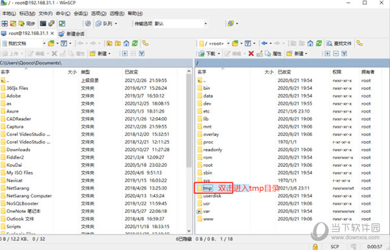390x250 pixels.
Task: Go to remote home directory
Action: [310, 44]
